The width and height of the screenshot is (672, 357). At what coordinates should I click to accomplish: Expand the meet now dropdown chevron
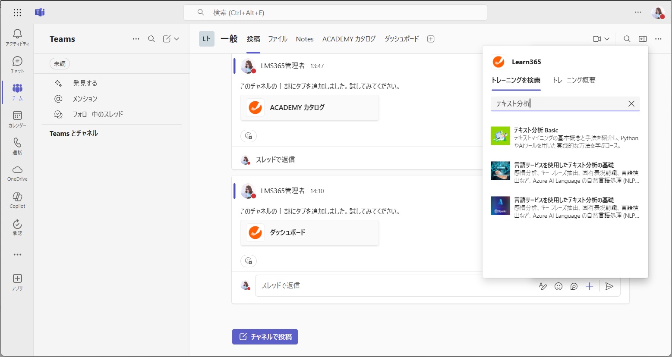[607, 39]
